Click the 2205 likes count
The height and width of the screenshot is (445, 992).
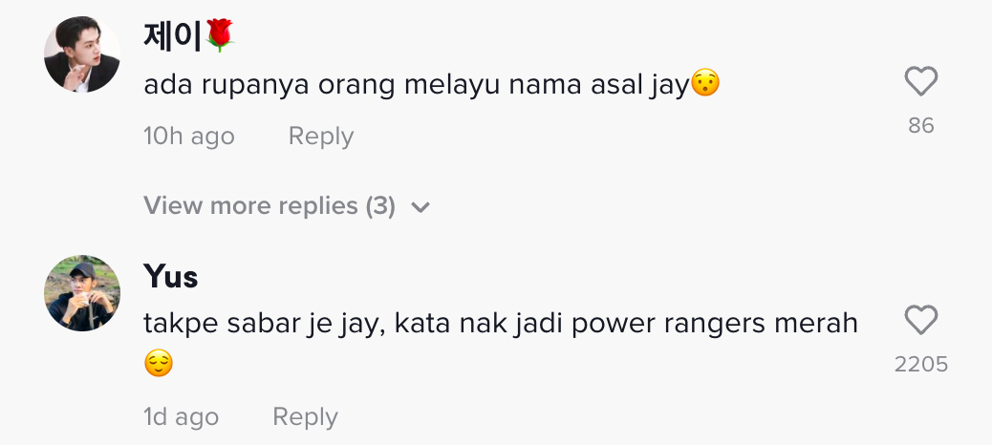click(921, 364)
